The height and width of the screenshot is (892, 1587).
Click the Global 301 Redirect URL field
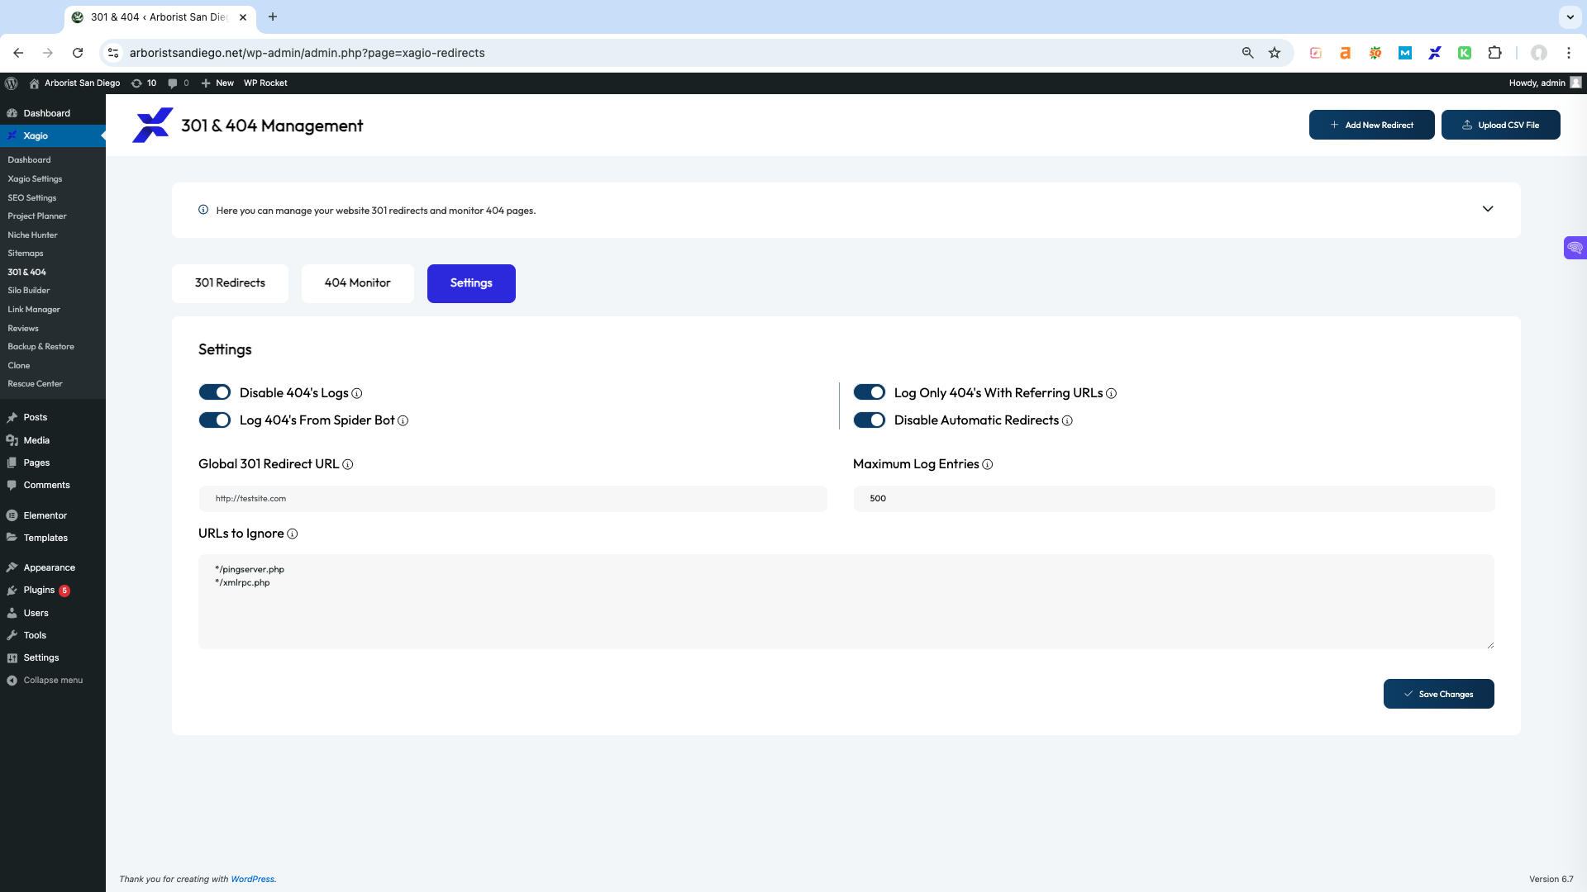pos(512,499)
